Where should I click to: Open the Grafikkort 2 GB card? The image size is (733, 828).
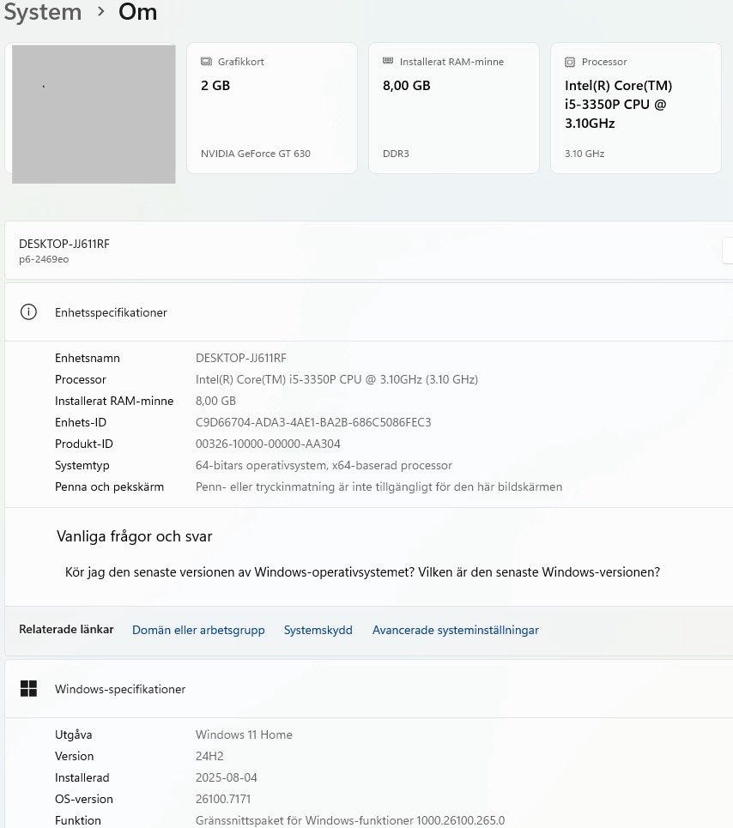point(271,108)
